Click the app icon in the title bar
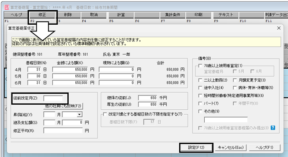The image size is (288, 157). tap(7, 8)
